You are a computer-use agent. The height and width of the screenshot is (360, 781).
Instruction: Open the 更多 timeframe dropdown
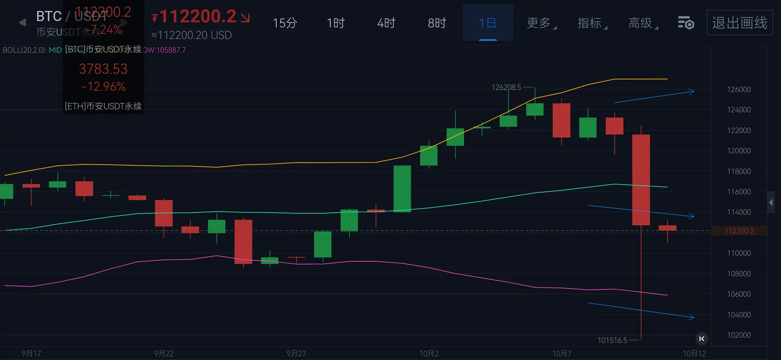point(541,23)
